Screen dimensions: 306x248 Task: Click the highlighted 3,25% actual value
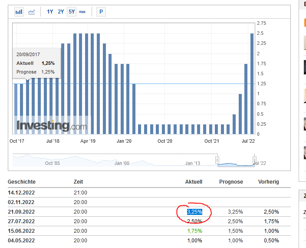(194, 212)
